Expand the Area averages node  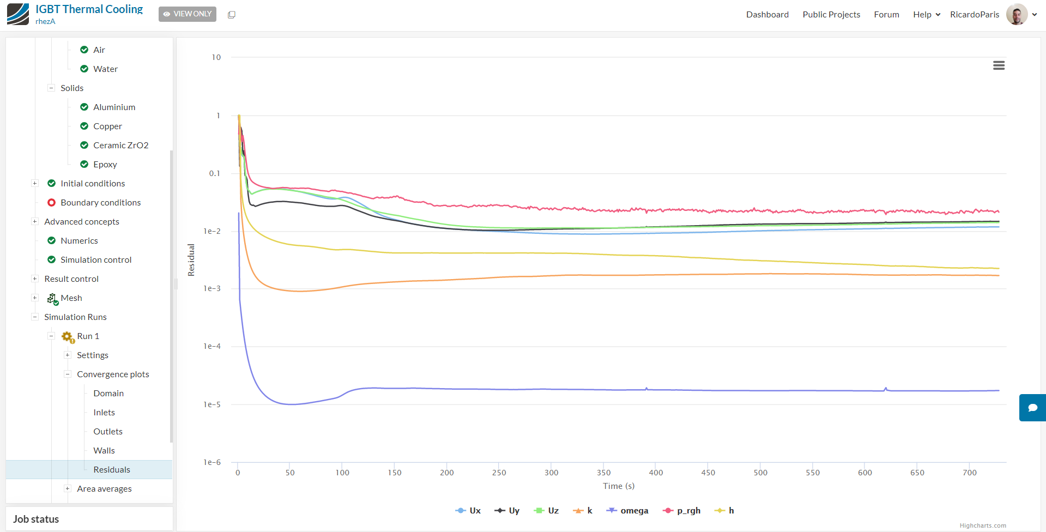coord(68,488)
